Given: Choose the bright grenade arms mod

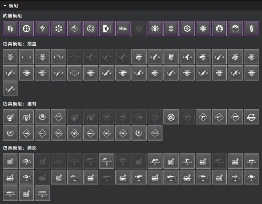Looking at the screenshot, I should 10,117.
